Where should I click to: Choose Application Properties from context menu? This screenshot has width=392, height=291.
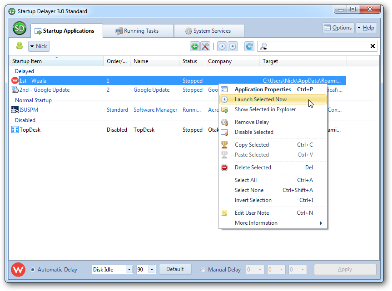273,89
